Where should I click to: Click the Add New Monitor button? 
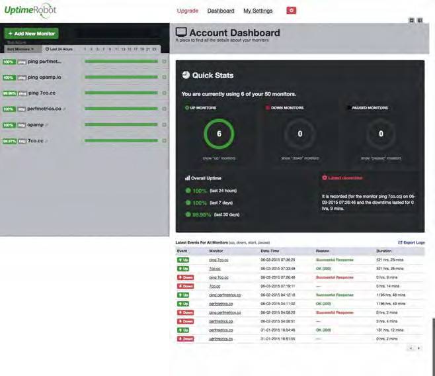31,34
